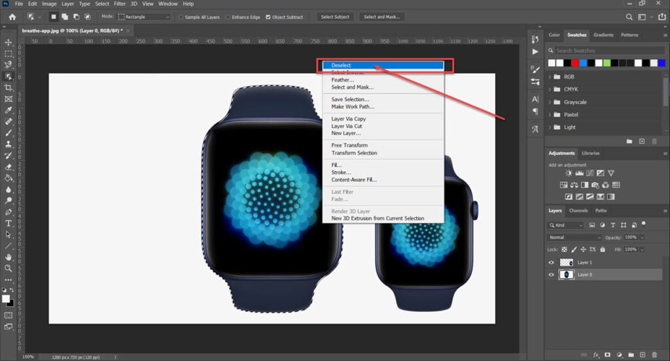Click the Select and Mask... button
This screenshot has width=670, height=361.
381,17
